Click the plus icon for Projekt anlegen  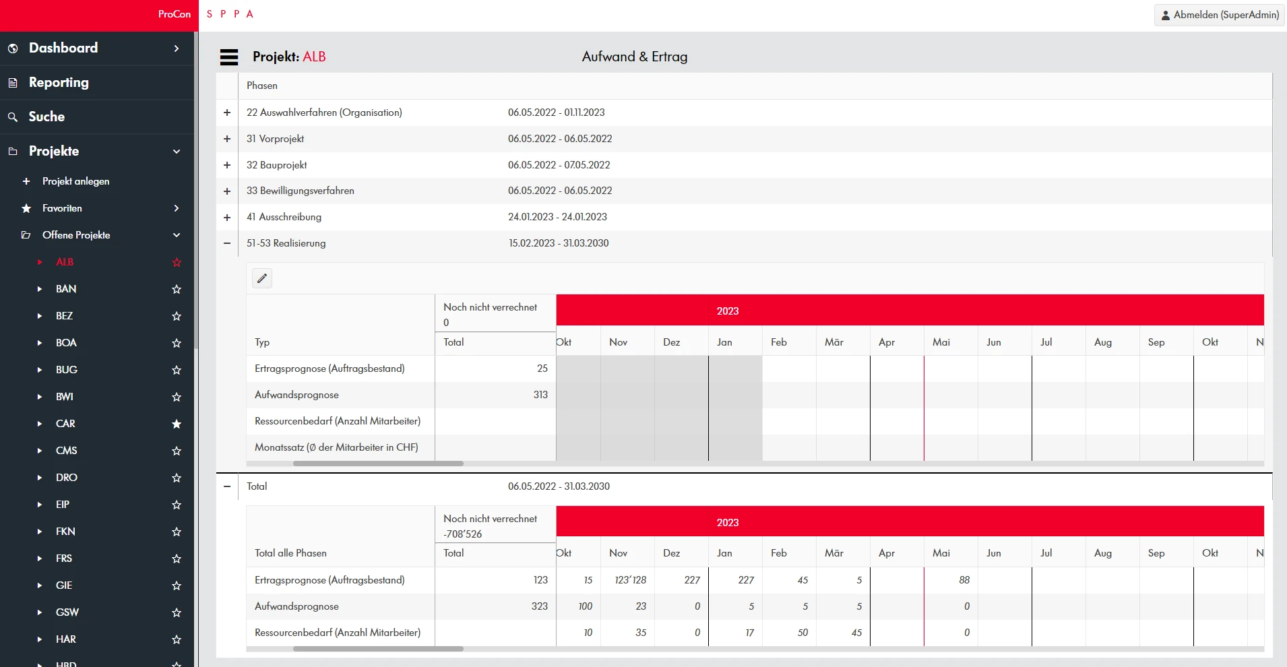tap(26, 181)
